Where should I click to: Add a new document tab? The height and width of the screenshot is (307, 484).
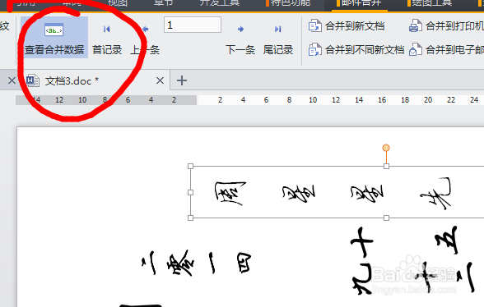(x=182, y=80)
